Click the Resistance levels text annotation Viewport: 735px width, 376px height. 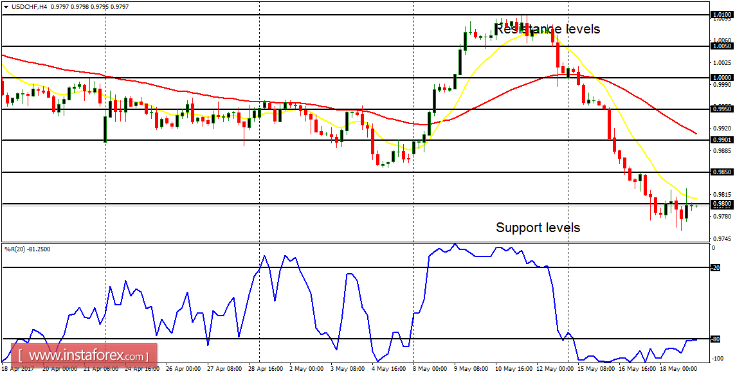(x=547, y=29)
